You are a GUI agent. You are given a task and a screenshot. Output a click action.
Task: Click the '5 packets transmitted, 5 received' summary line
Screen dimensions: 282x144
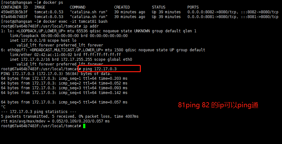coord(70,116)
